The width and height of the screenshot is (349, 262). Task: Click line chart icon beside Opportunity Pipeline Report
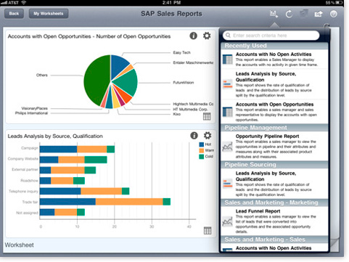point(227,147)
